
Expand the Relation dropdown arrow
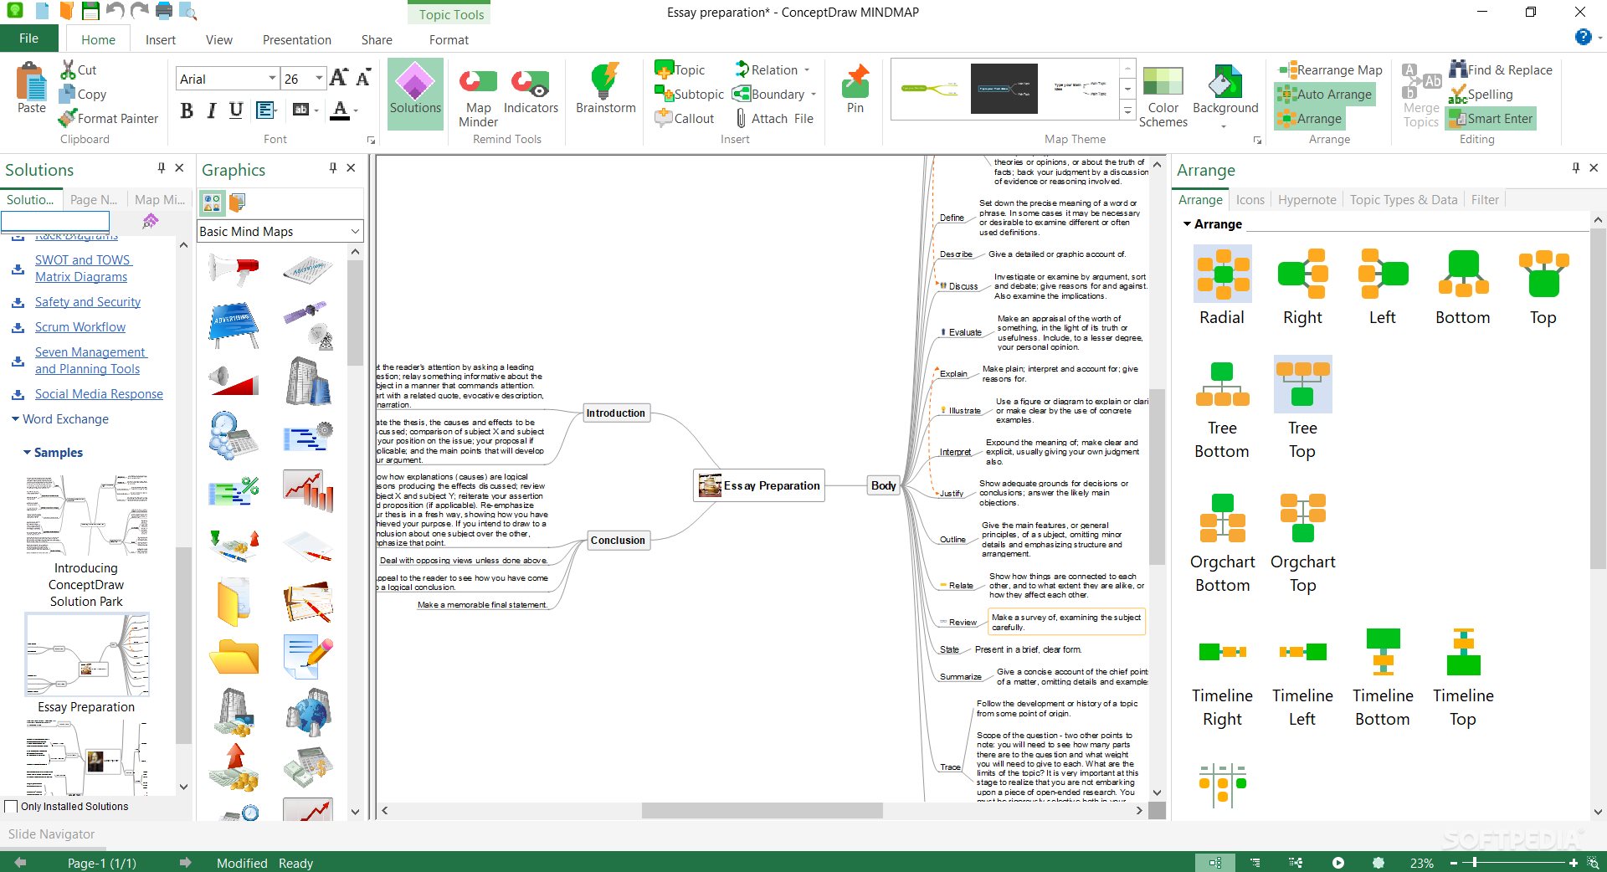click(x=807, y=70)
